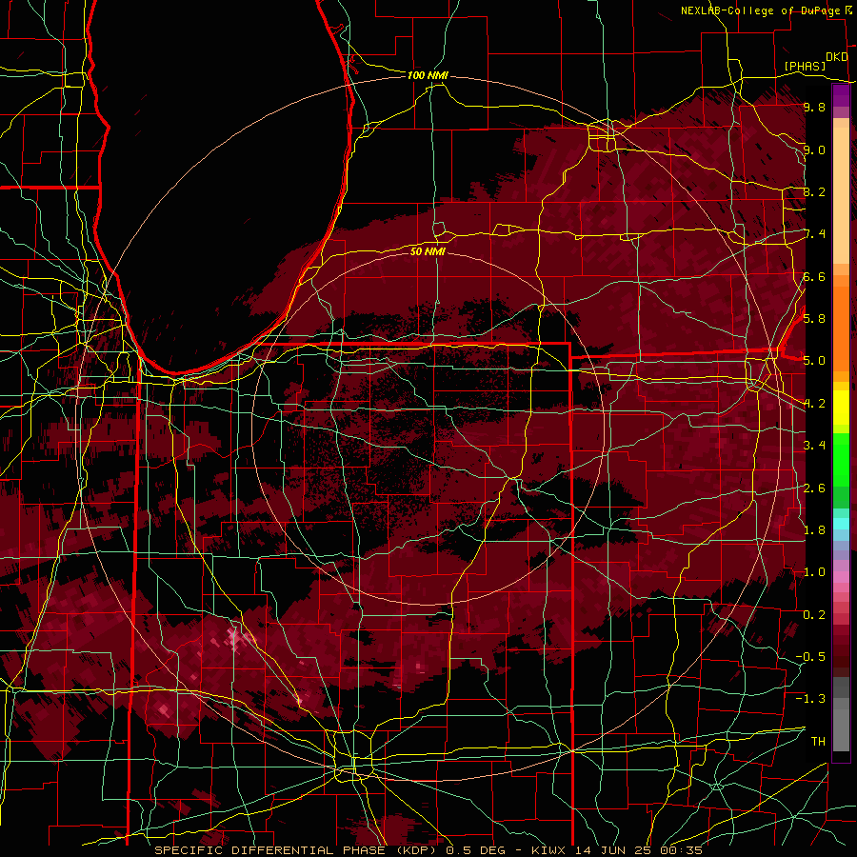The height and width of the screenshot is (857, 857).
Task: Click the 1.8 scale value
Action: [814, 530]
